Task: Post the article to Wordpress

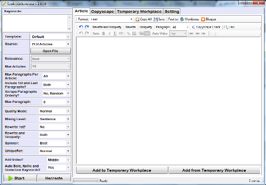Action: 189,19
